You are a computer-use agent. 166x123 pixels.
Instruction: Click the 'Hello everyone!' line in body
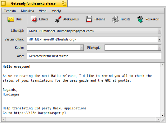tap(17, 66)
